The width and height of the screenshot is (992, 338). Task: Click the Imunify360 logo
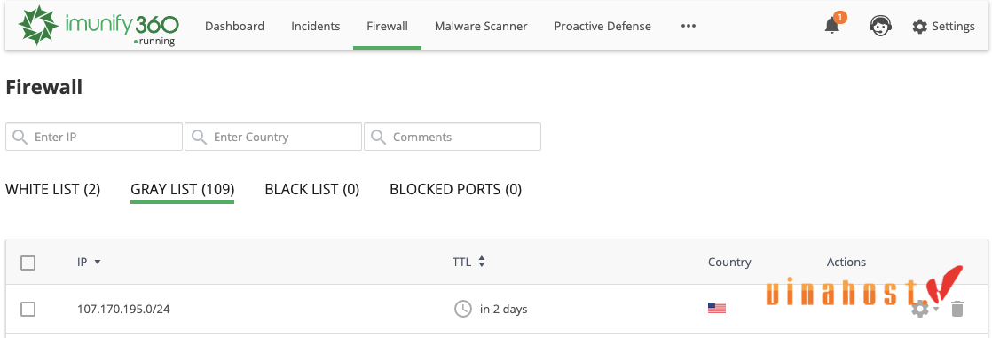tap(98, 26)
